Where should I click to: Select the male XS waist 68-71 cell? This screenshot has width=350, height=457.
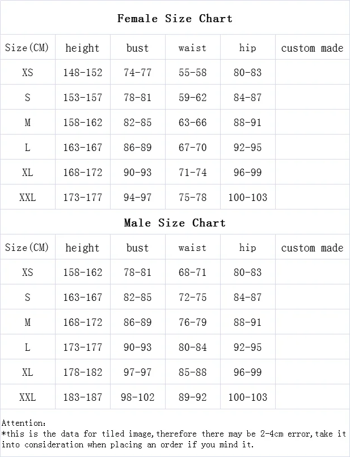(x=193, y=272)
